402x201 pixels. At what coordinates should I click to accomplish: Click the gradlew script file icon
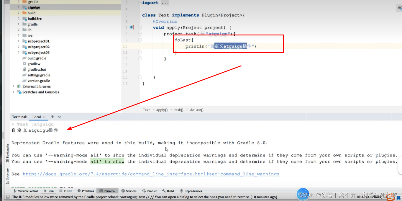pos(24,64)
